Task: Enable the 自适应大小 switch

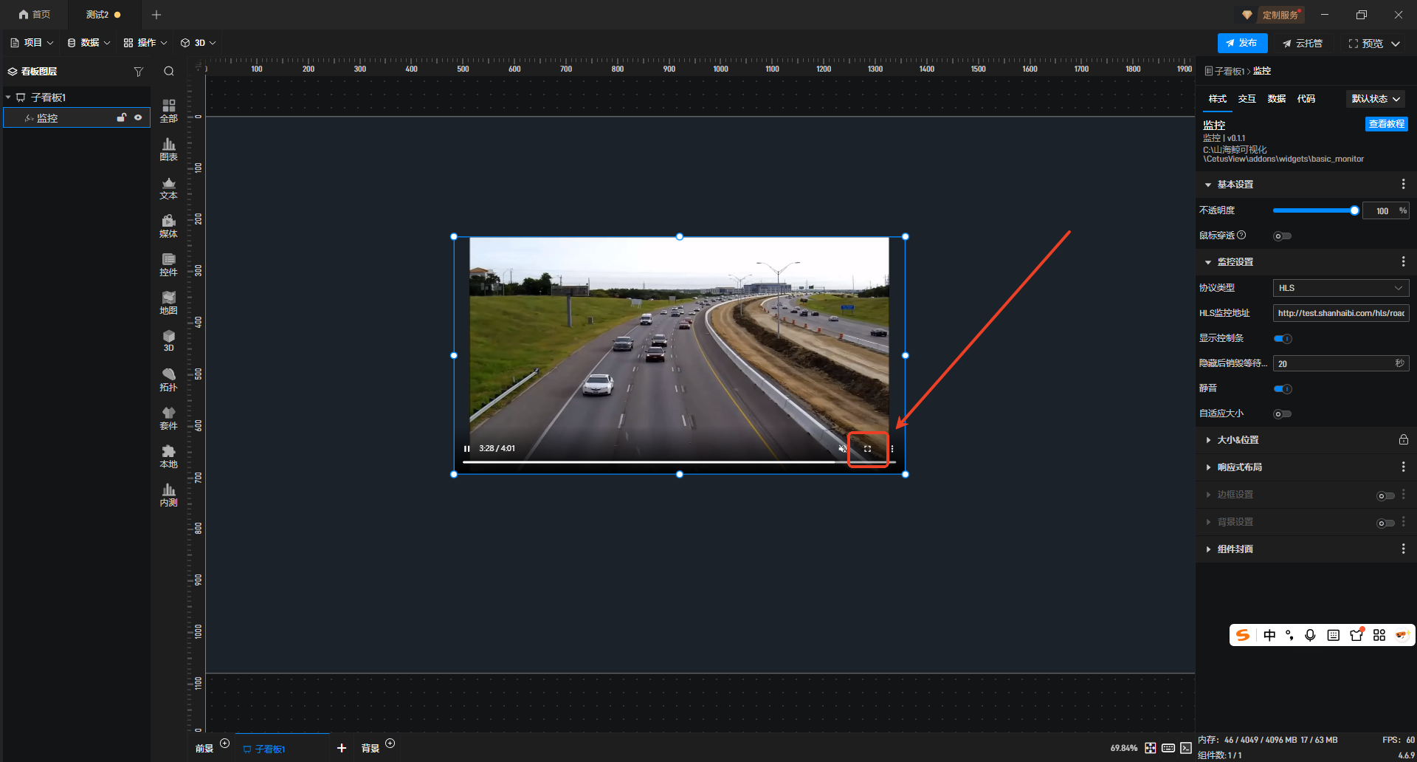Action: tap(1283, 414)
